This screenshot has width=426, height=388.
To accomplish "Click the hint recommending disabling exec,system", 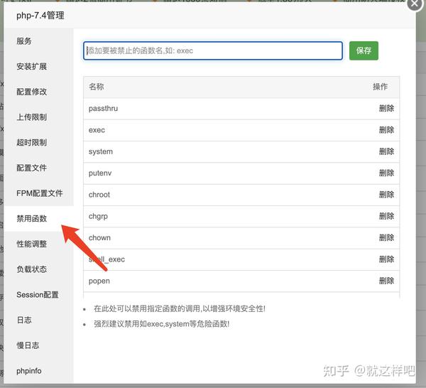I will tap(161, 324).
